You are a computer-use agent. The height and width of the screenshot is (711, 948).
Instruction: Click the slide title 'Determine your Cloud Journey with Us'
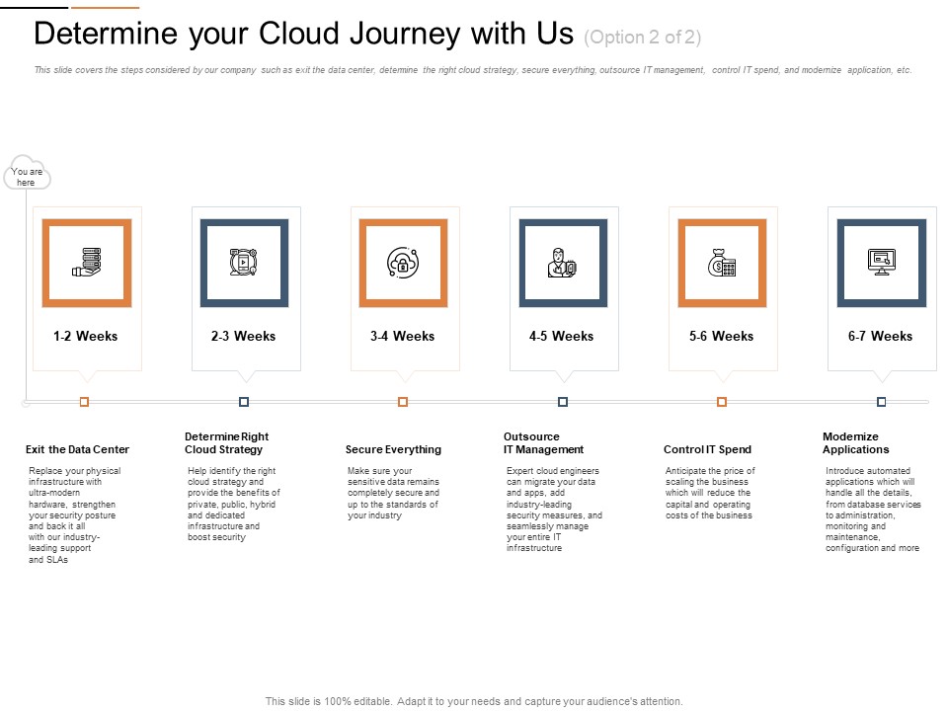click(x=303, y=34)
